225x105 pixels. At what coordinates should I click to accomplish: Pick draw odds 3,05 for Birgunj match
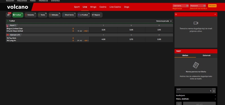click(131, 30)
